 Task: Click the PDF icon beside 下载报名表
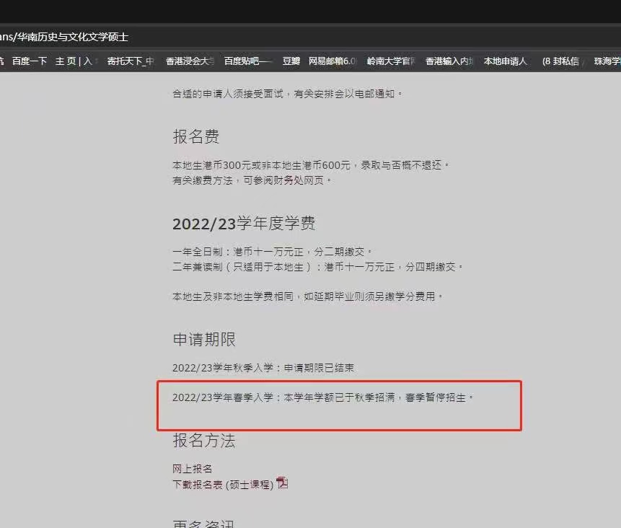(282, 483)
